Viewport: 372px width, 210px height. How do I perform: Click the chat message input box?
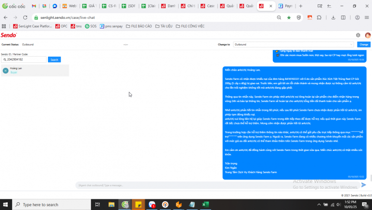point(217,185)
